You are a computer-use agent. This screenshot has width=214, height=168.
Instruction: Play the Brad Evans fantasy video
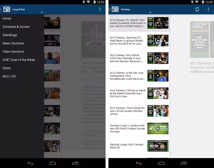coord(158,23)
